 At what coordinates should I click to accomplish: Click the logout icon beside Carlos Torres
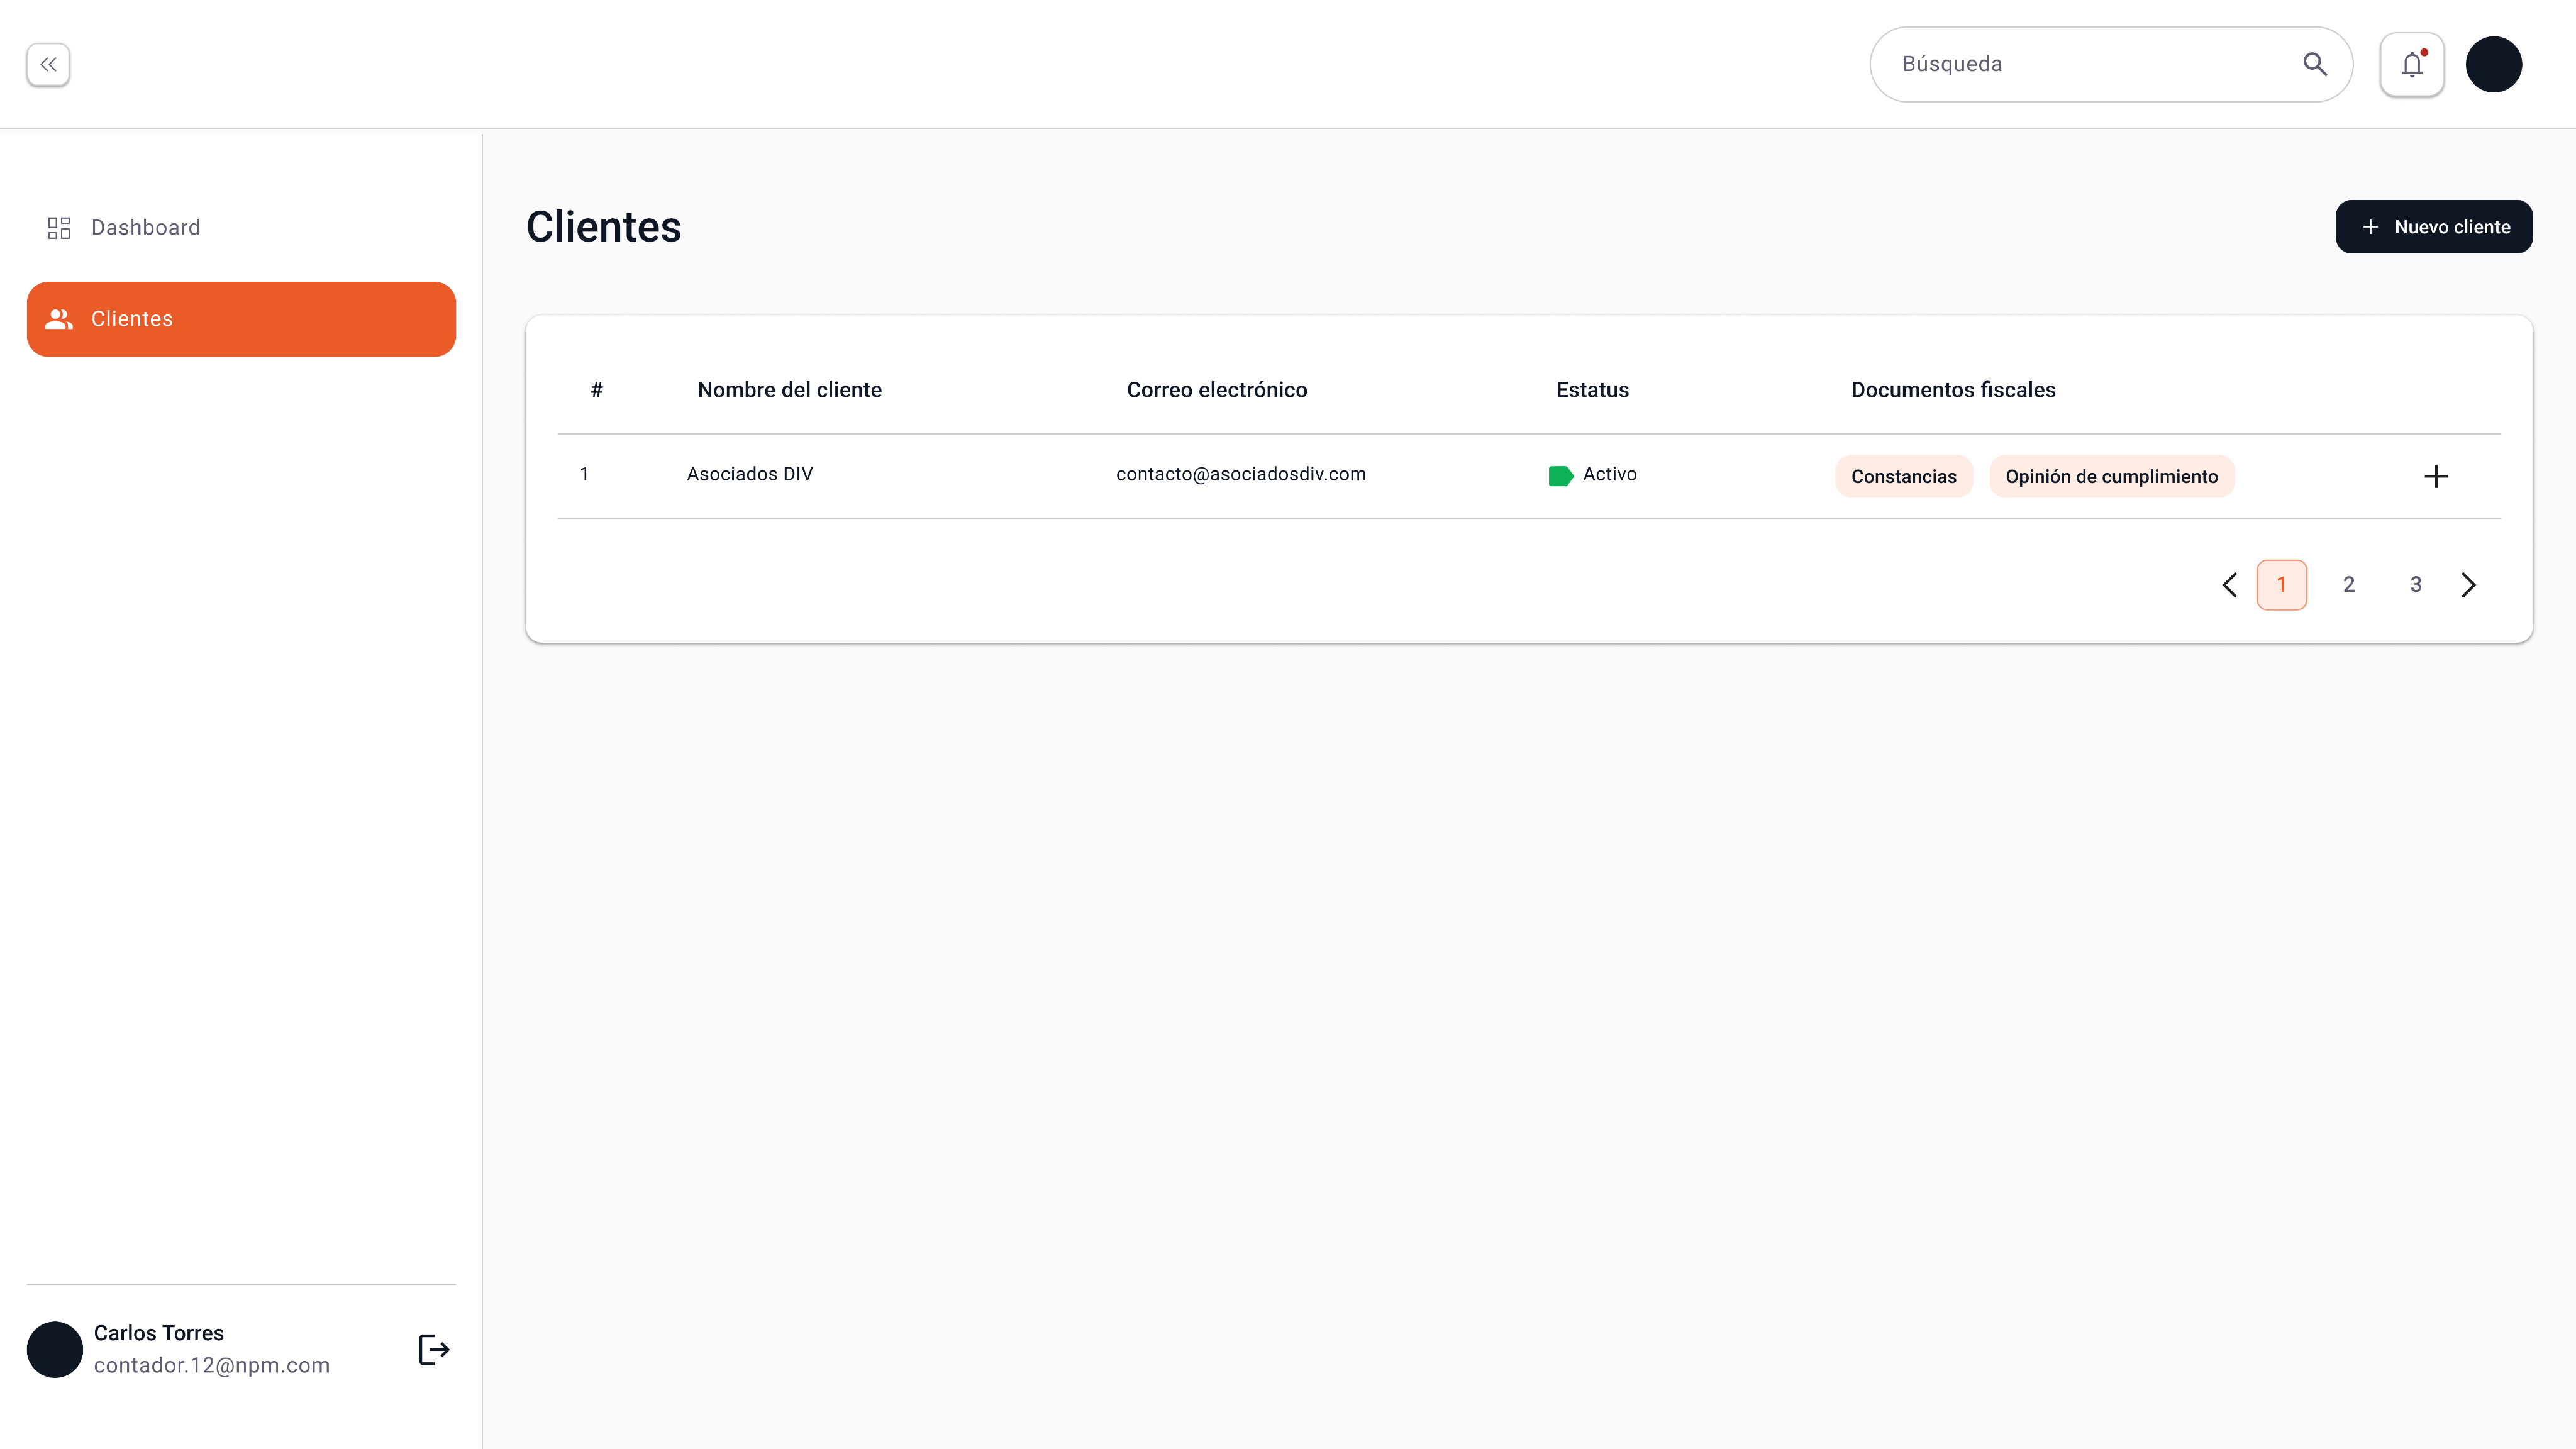coord(433,1349)
